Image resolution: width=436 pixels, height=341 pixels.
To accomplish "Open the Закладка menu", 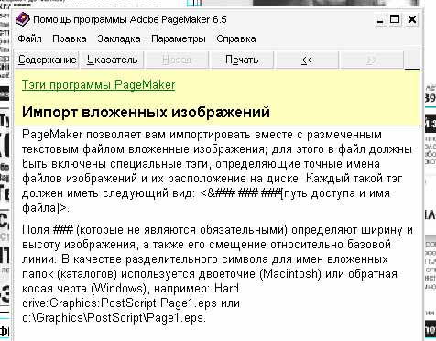I will coord(119,38).
